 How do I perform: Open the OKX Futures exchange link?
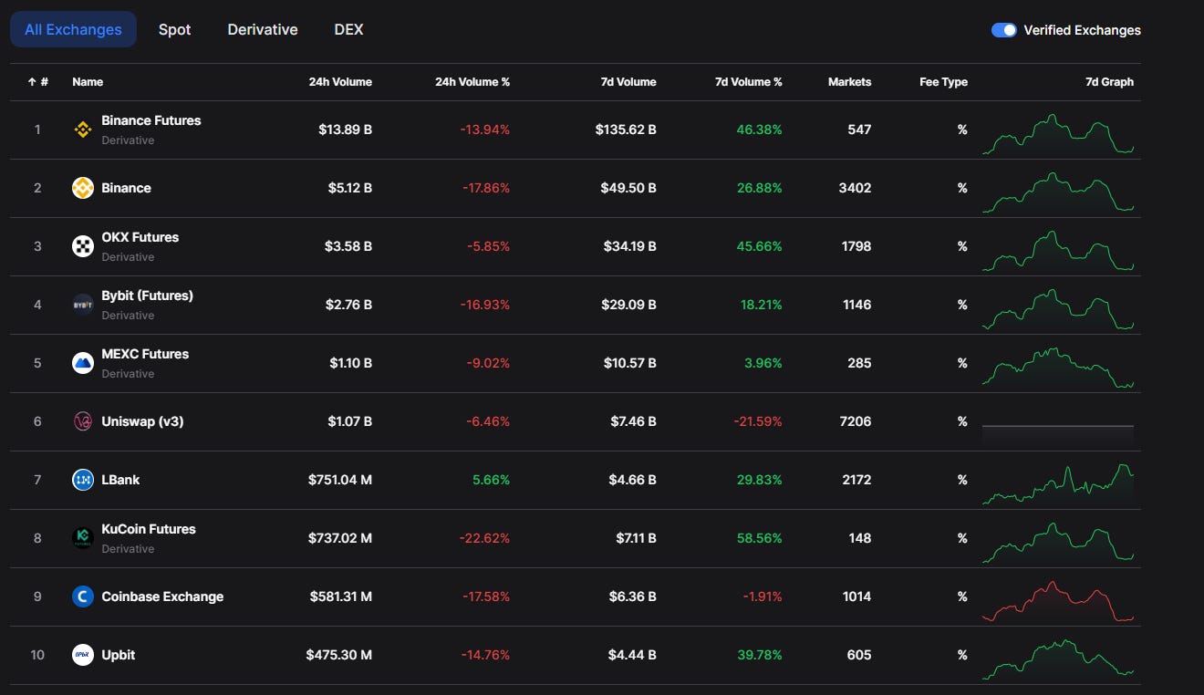click(x=140, y=237)
